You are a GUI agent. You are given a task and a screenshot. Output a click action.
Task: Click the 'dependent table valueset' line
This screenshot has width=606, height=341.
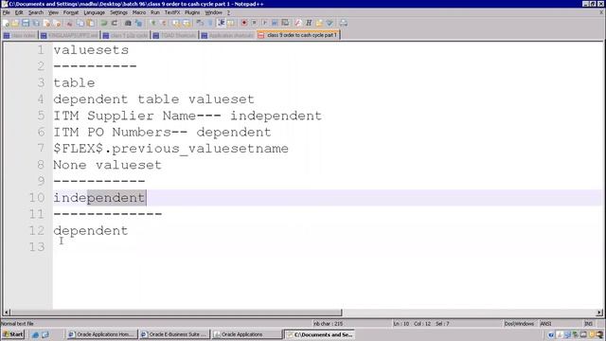153,99
